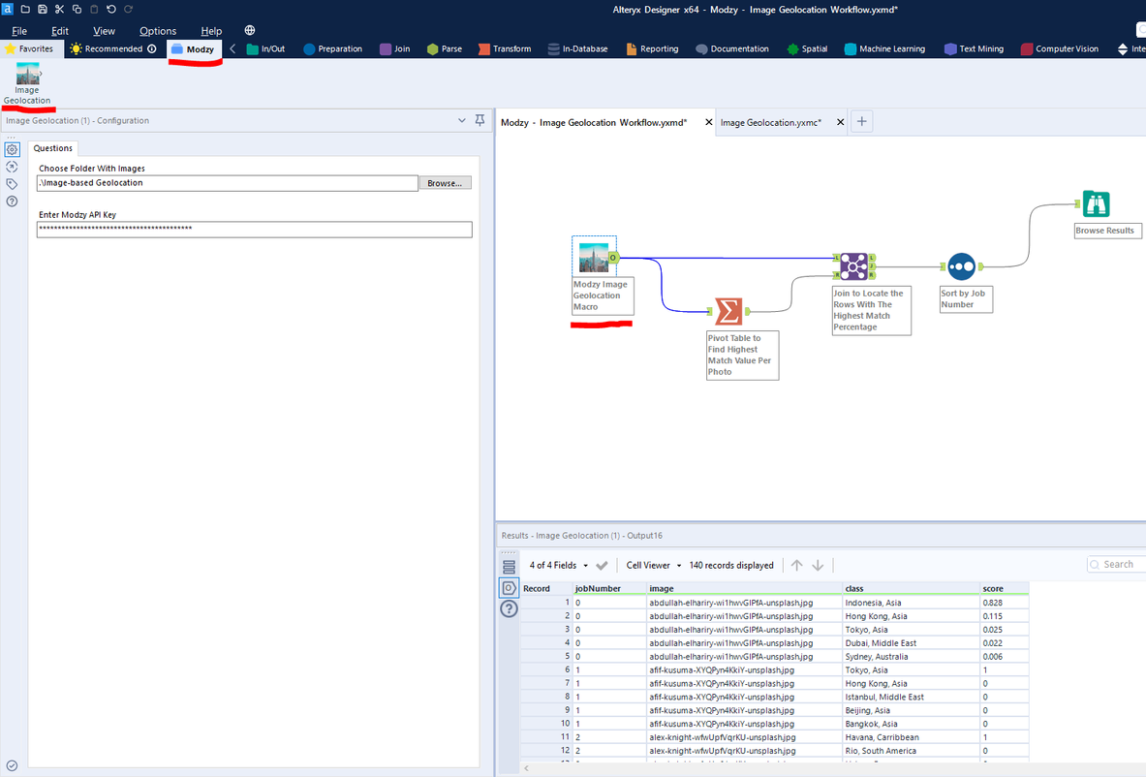Click the workflow configuration gear icon
1146x777 pixels.
tap(12, 149)
